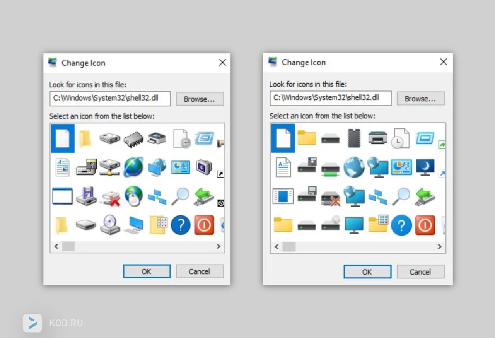Pick the moon monitor icon in right dialog

pyautogui.click(x=425, y=167)
